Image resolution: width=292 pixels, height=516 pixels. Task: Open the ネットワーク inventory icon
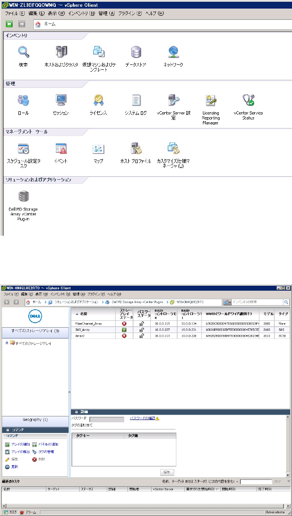tap(173, 52)
